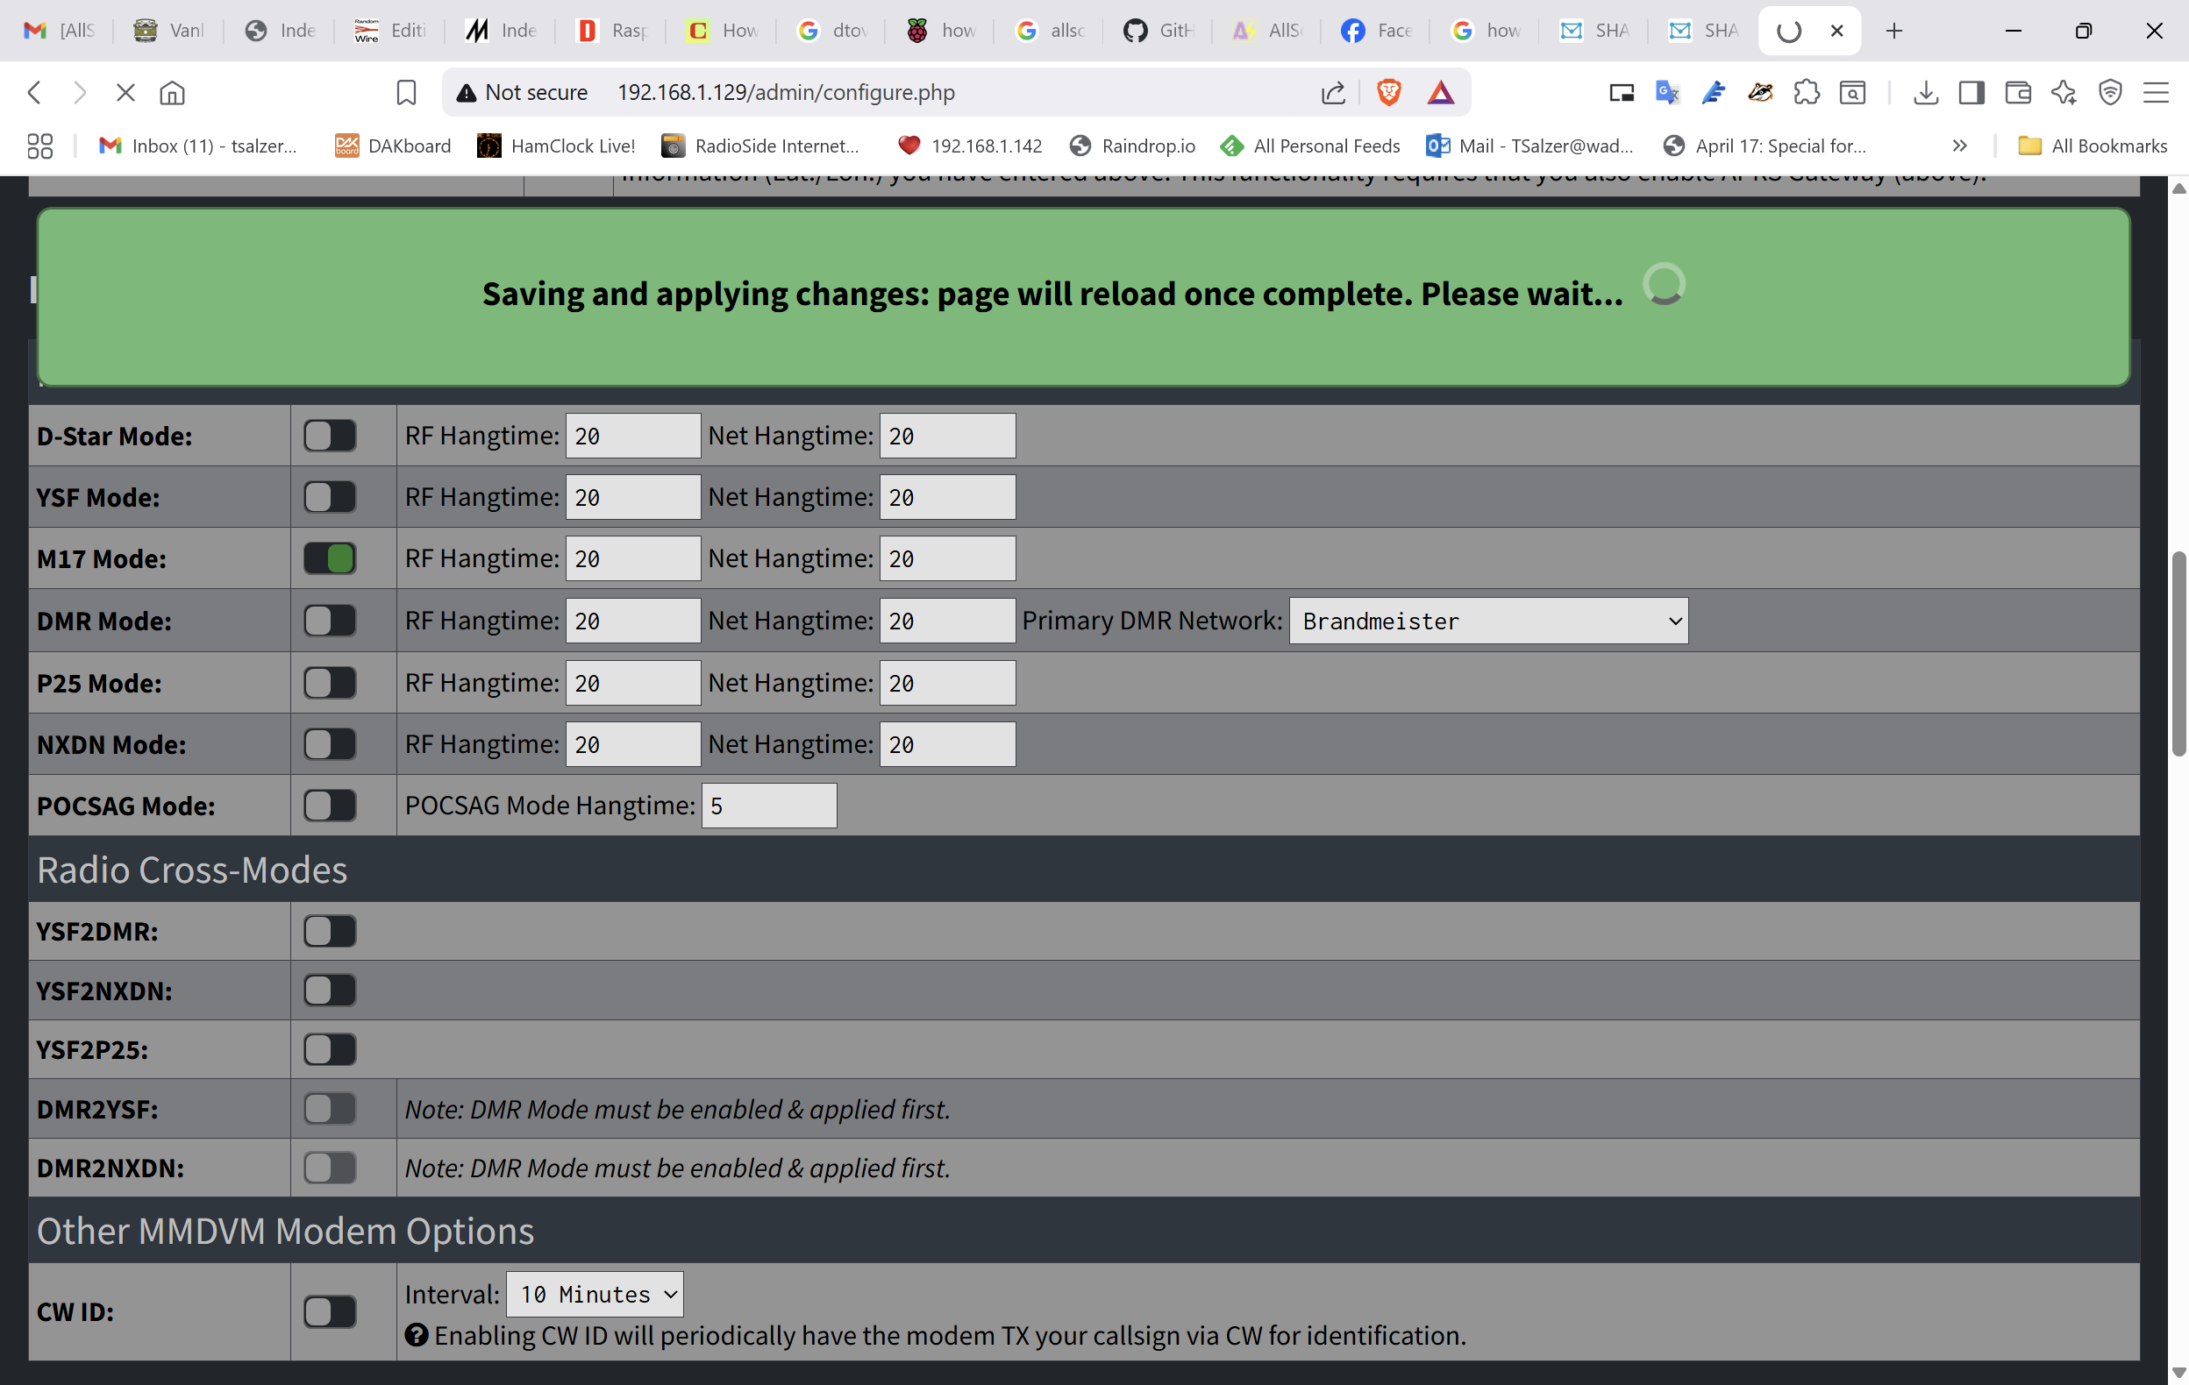Click the bookmark this page icon
Image resolution: width=2189 pixels, height=1385 pixels.
[x=406, y=92]
